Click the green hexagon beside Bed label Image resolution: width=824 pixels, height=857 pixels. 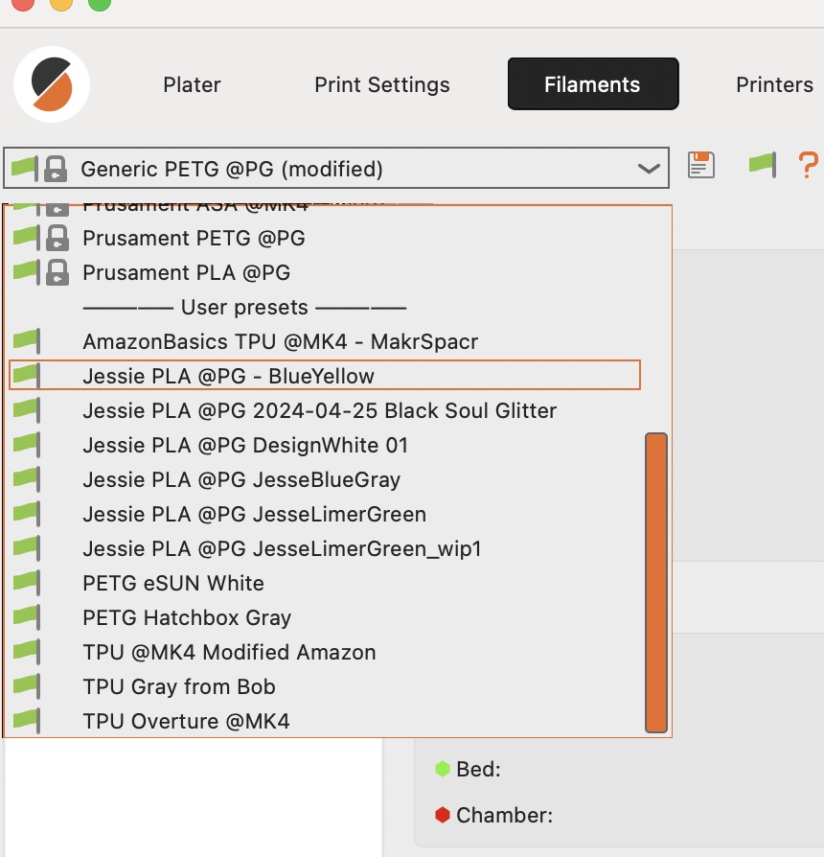[x=442, y=769]
